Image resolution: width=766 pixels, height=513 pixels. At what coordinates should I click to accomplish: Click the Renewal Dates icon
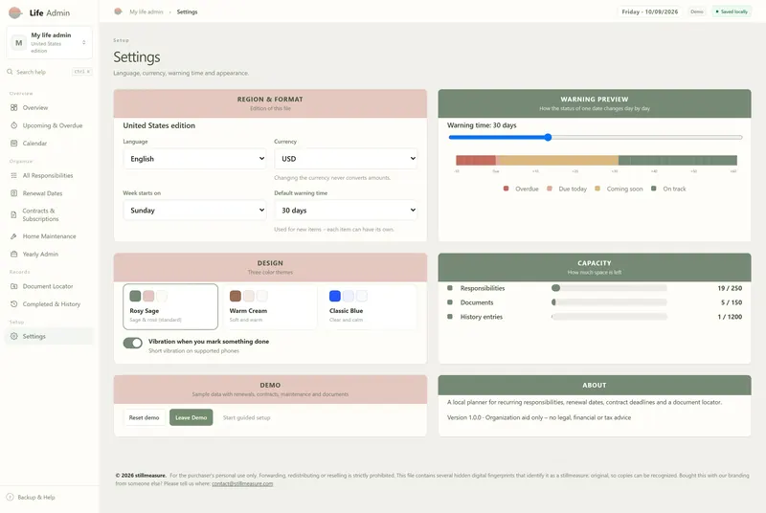click(13, 193)
